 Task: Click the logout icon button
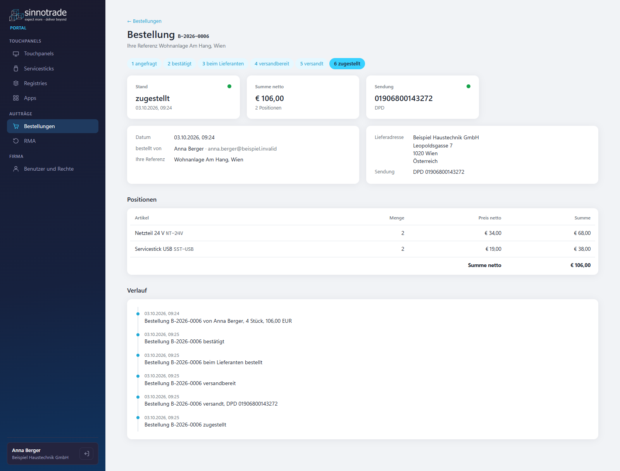tap(86, 454)
